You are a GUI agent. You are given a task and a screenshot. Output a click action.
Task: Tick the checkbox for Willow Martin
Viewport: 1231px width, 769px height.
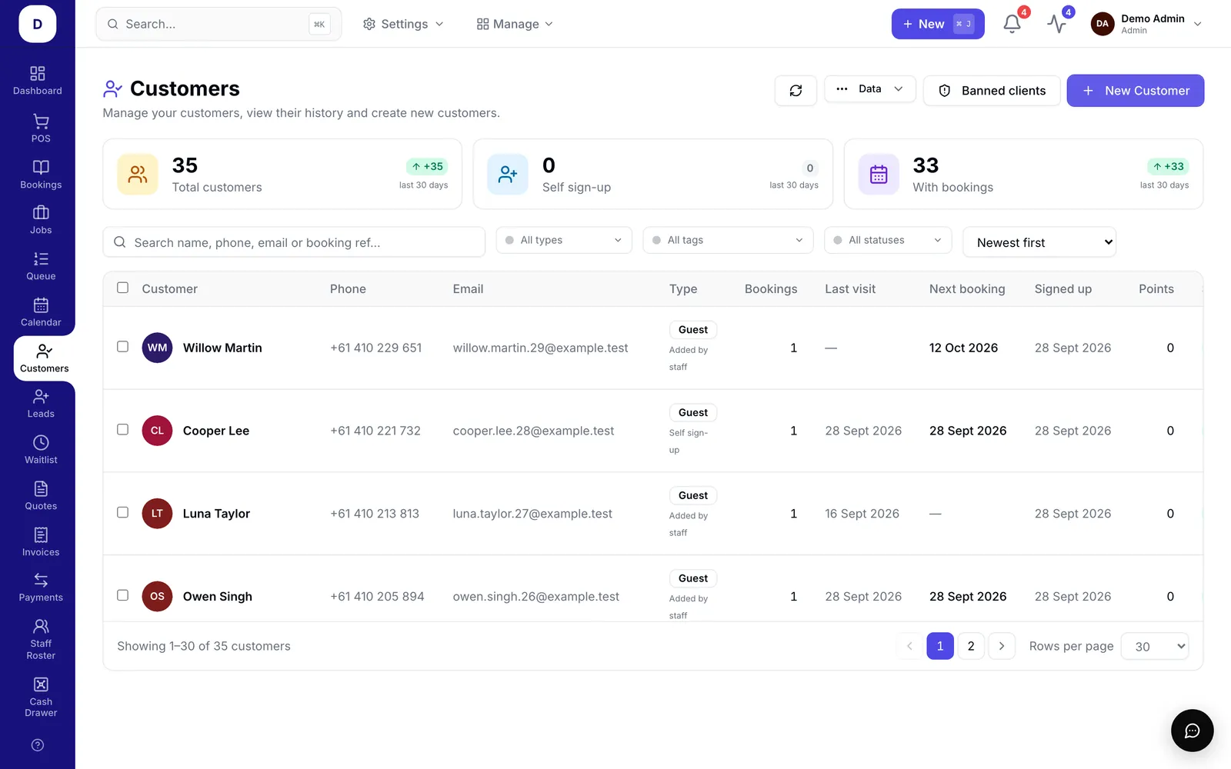click(x=122, y=347)
